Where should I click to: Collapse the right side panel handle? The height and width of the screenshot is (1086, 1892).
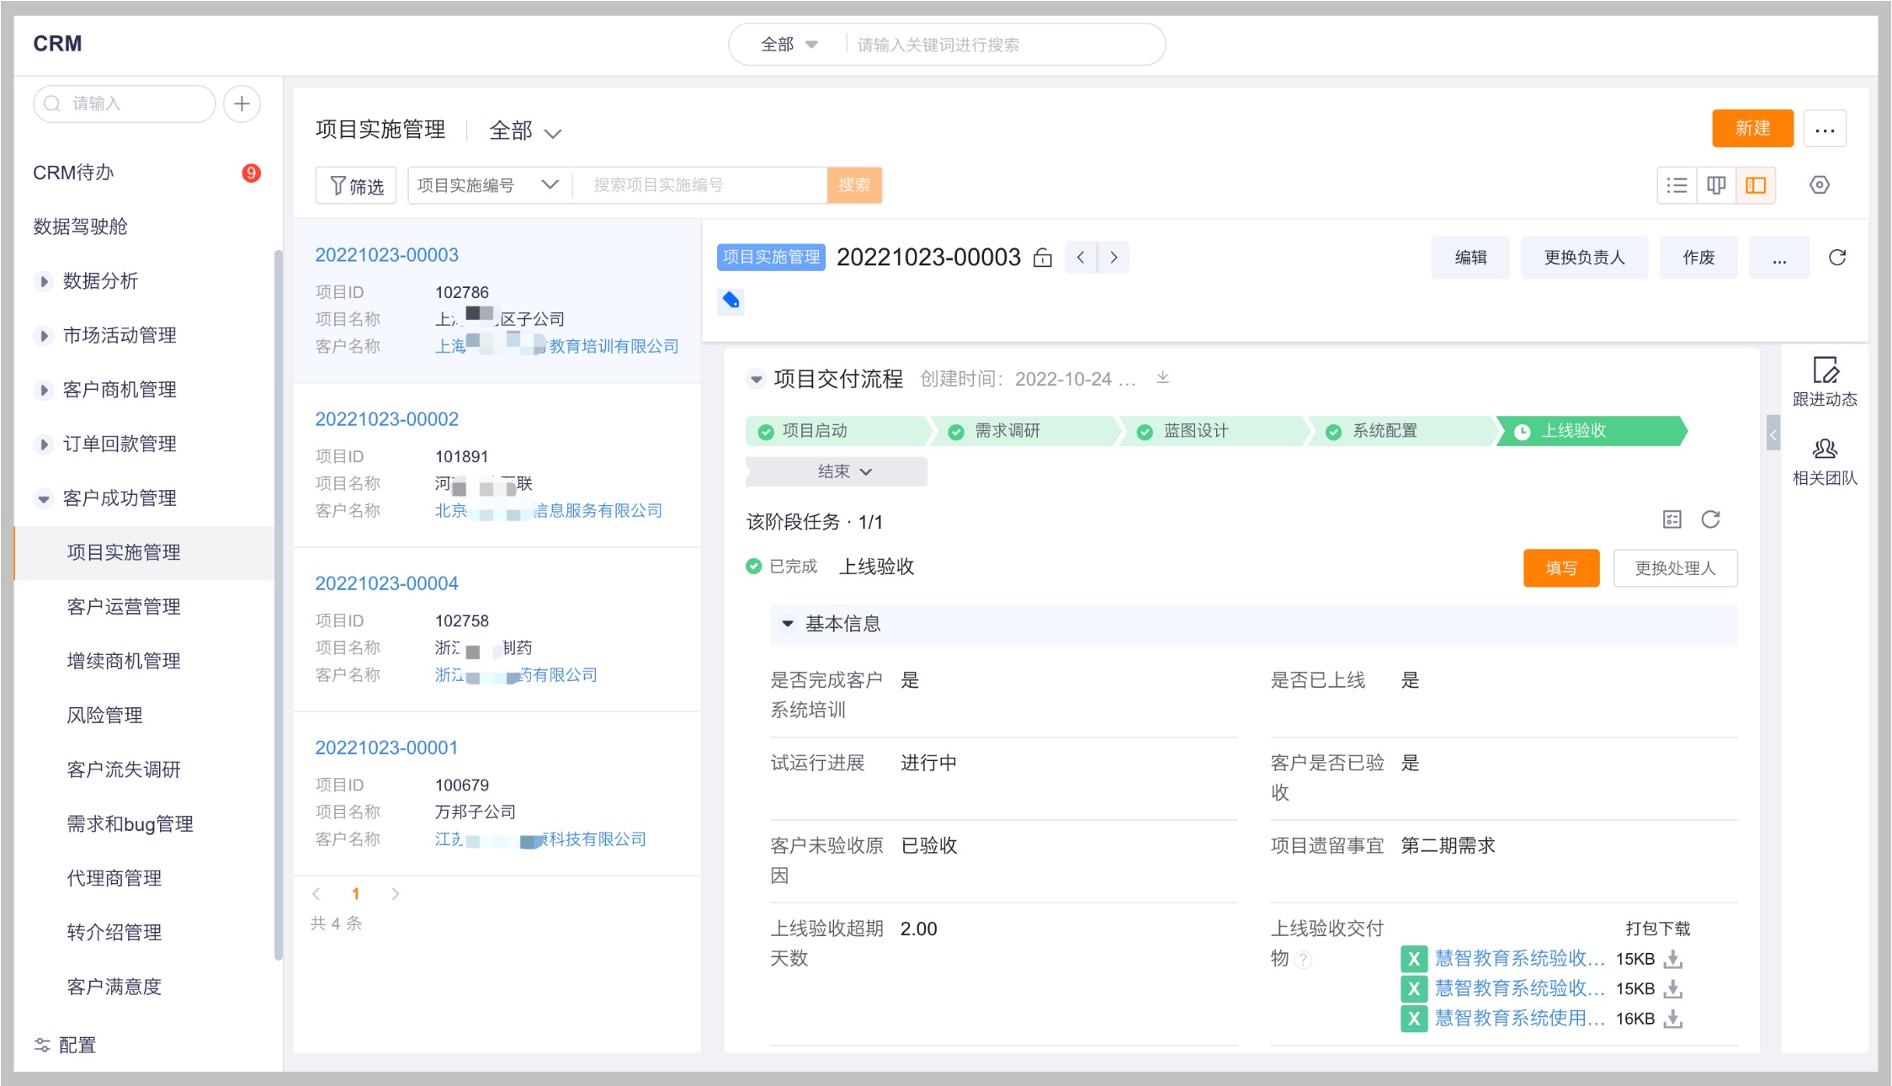pos(1773,434)
